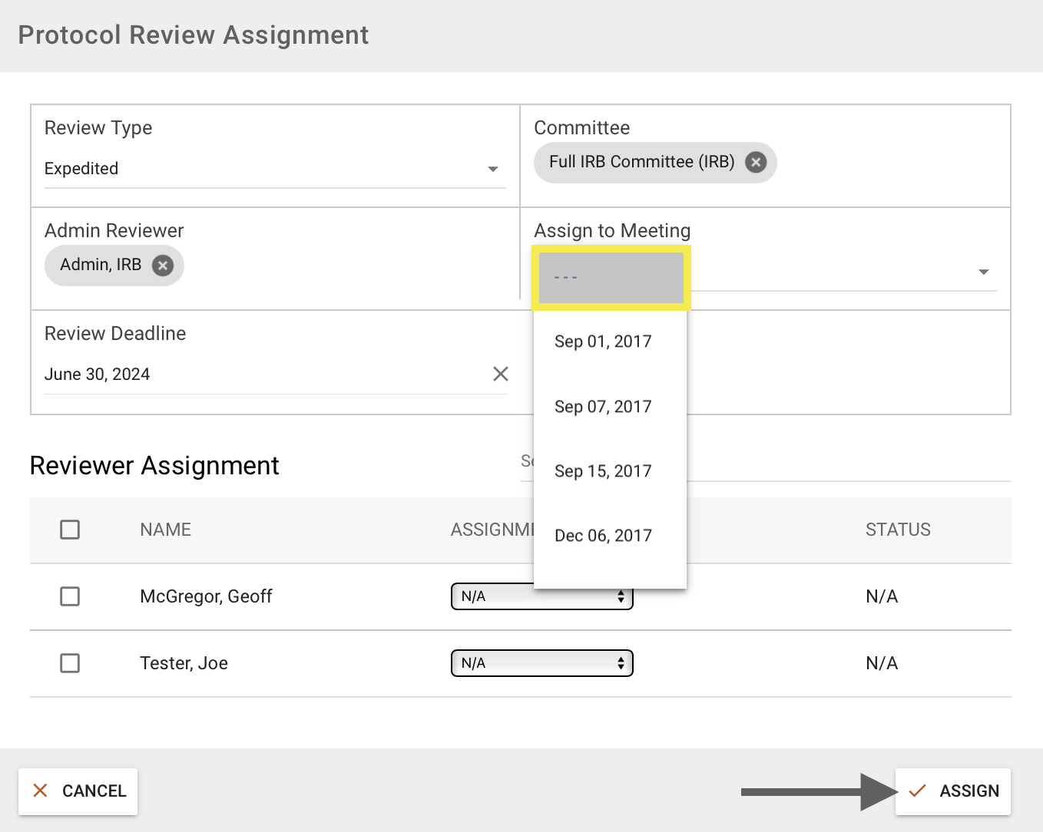
Task: Choose Dec 06, 2017 meeting date
Action: pyautogui.click(x=603, y=536)
